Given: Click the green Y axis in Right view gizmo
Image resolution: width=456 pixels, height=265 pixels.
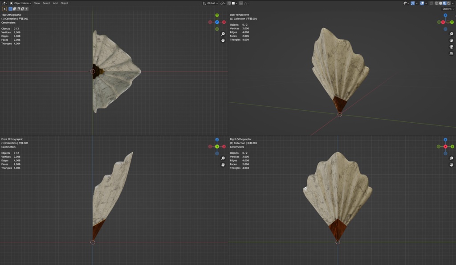Looking at the screenshot, I should (x=452, y=147).
